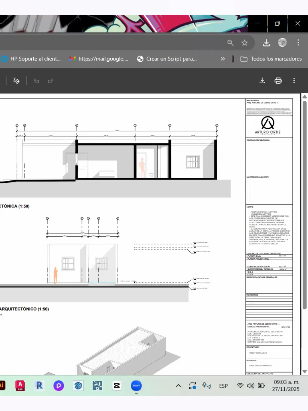
Task: Open the PDF viewer three-dot options menu
Action: 294,81
